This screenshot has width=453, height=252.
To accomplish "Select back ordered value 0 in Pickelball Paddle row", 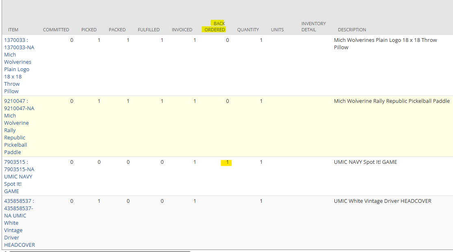I will pyautogui.click(x=228, y=101).
